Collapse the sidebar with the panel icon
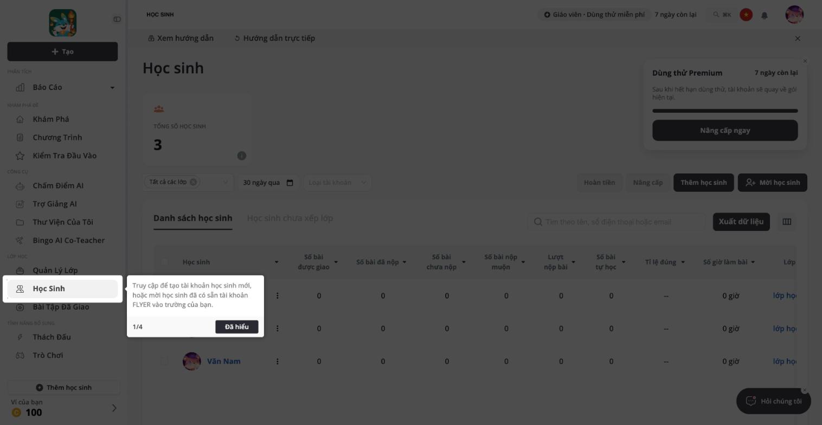 pyautogui.click(x=117, y=20)
